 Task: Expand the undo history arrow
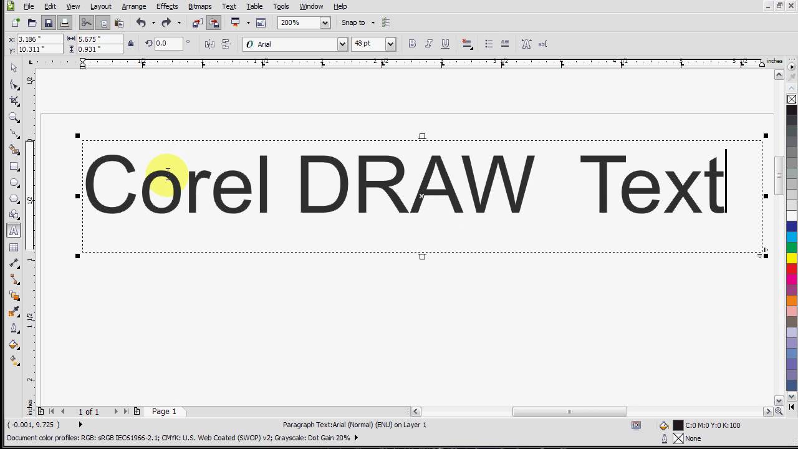pos(153,23)
